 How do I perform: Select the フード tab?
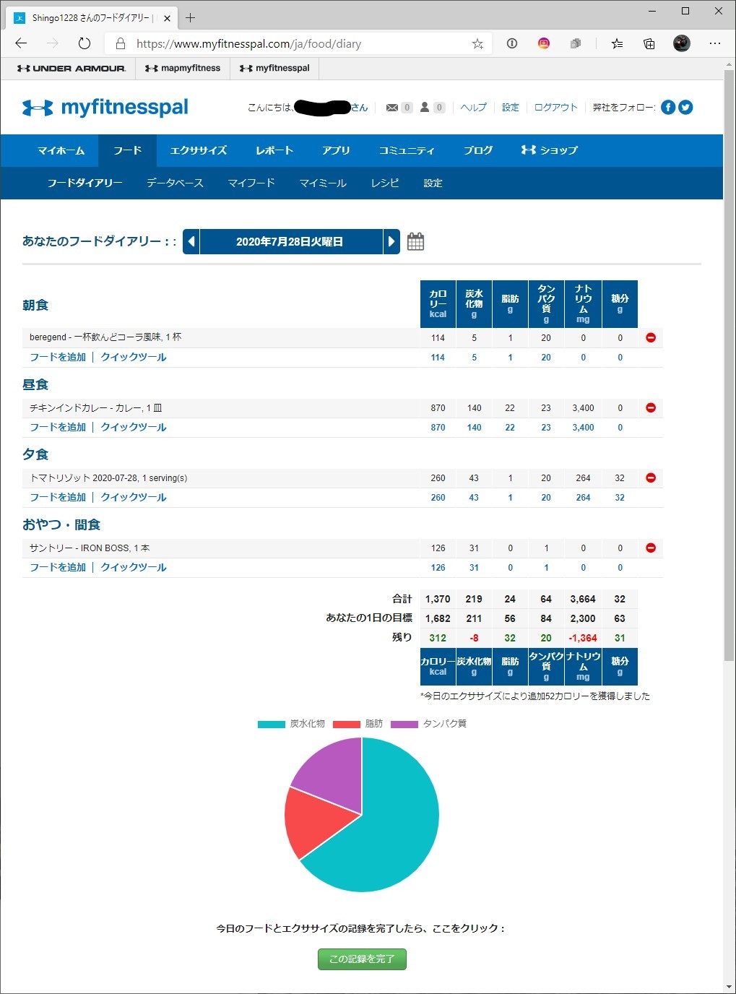[127, 150]
